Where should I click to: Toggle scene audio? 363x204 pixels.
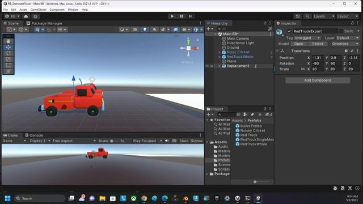tap(154, 29)
